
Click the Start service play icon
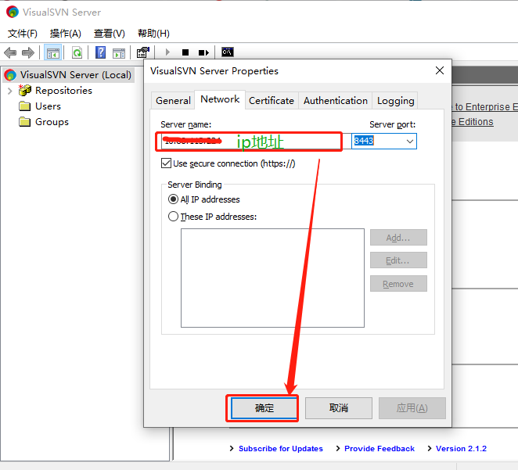coord(167,52)
